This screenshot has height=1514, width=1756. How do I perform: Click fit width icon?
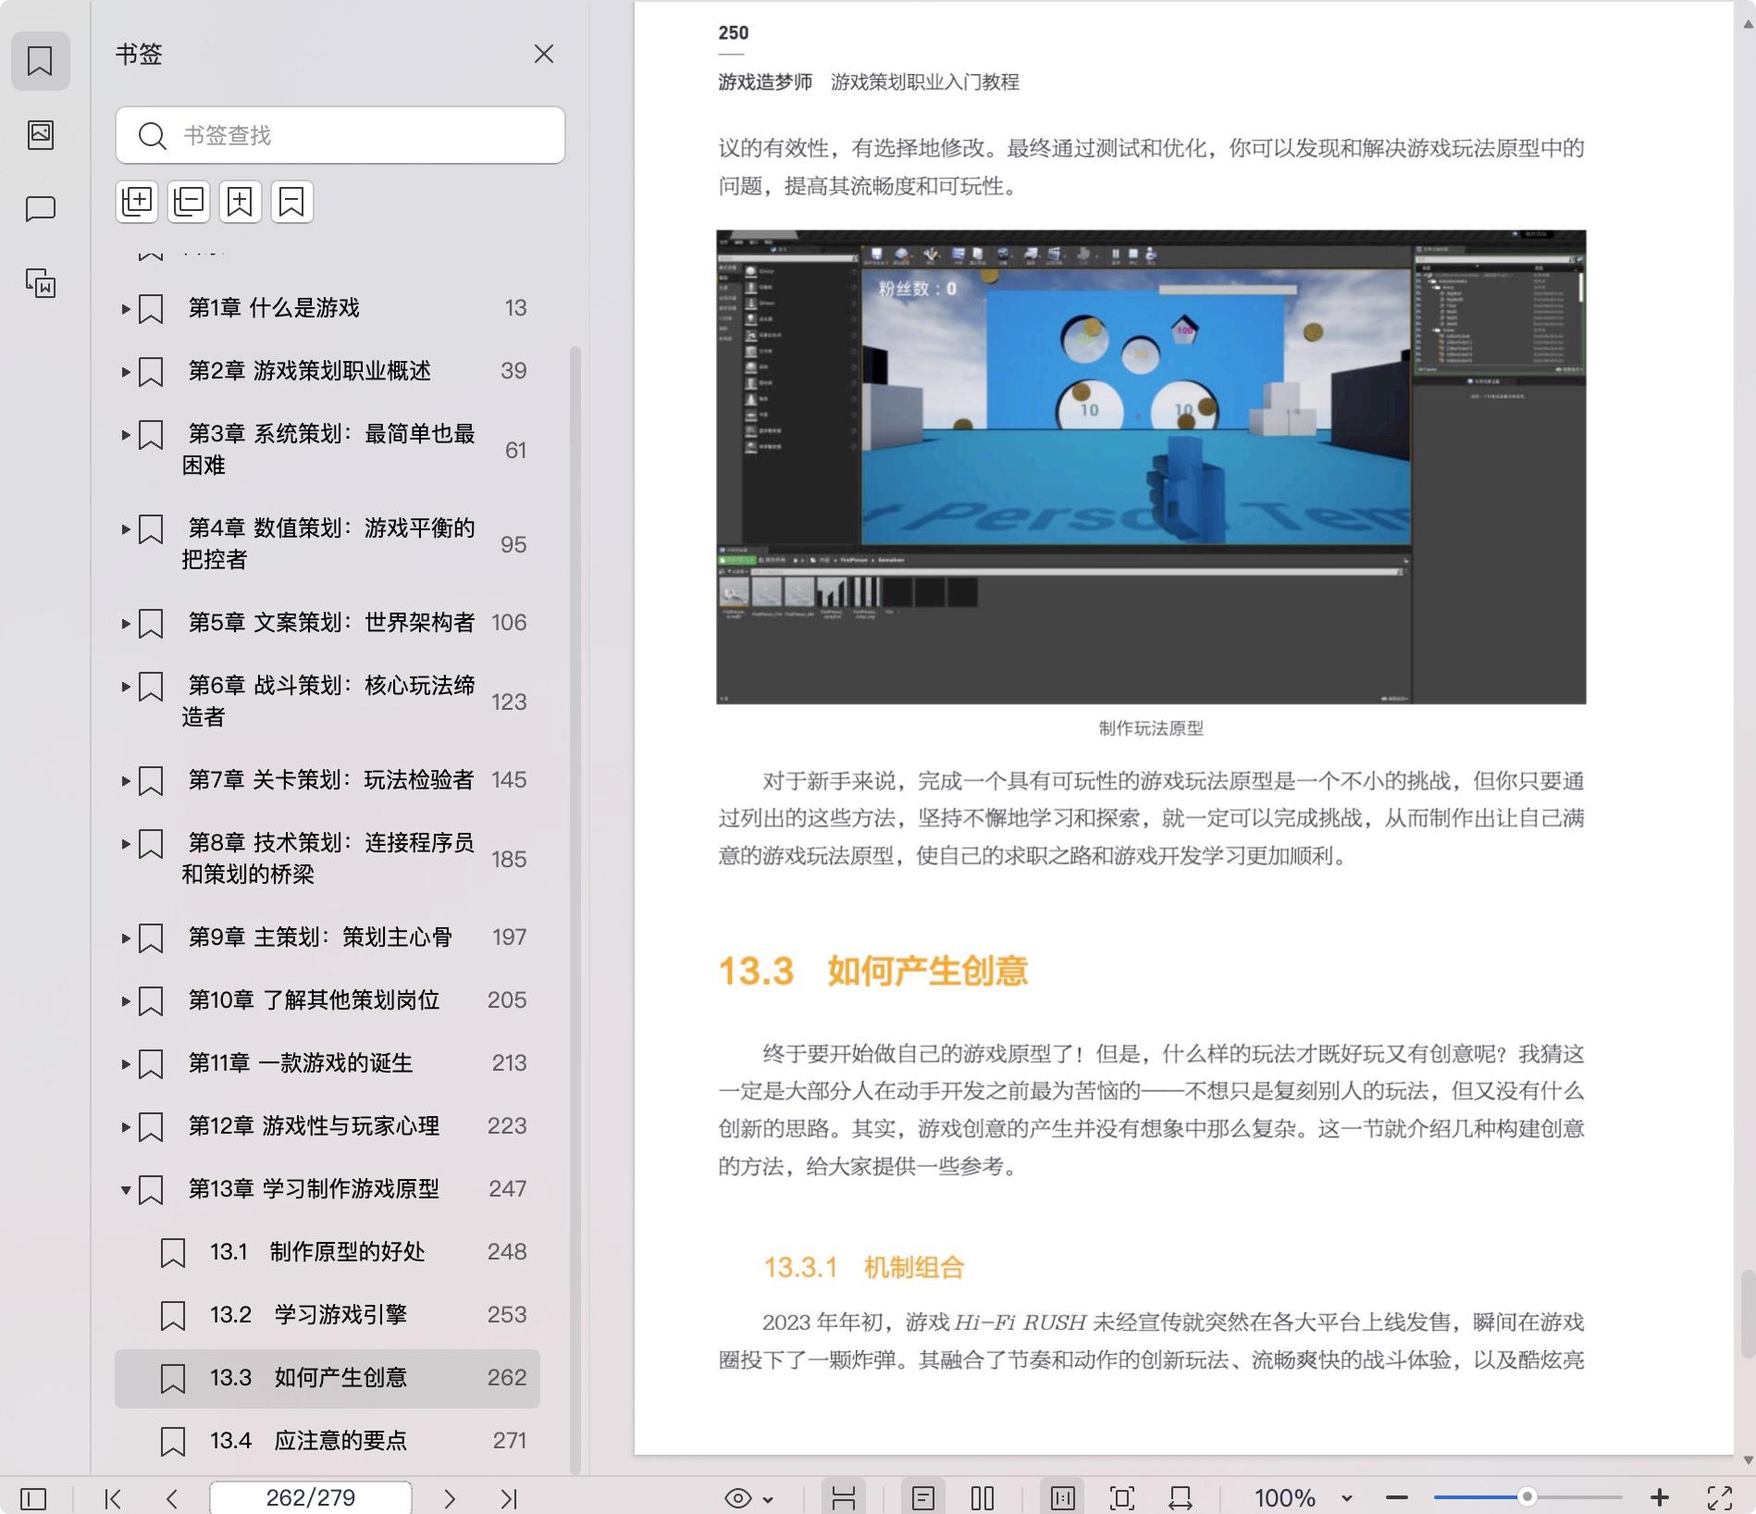tap(1181, 1498)
